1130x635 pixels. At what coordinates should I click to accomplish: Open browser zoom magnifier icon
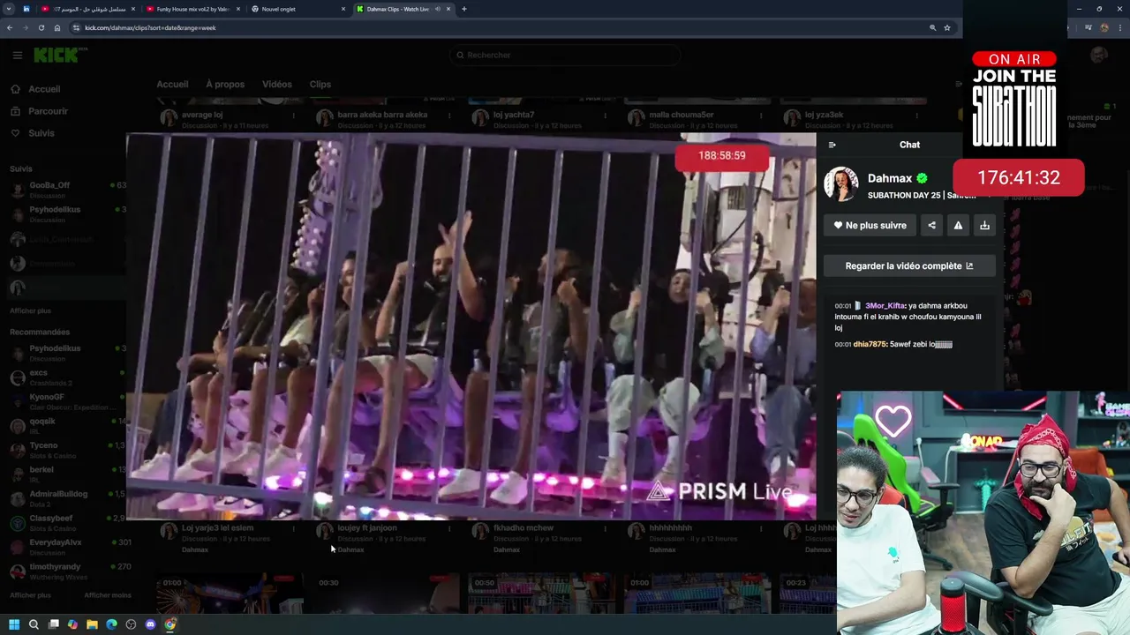(932, 27)
